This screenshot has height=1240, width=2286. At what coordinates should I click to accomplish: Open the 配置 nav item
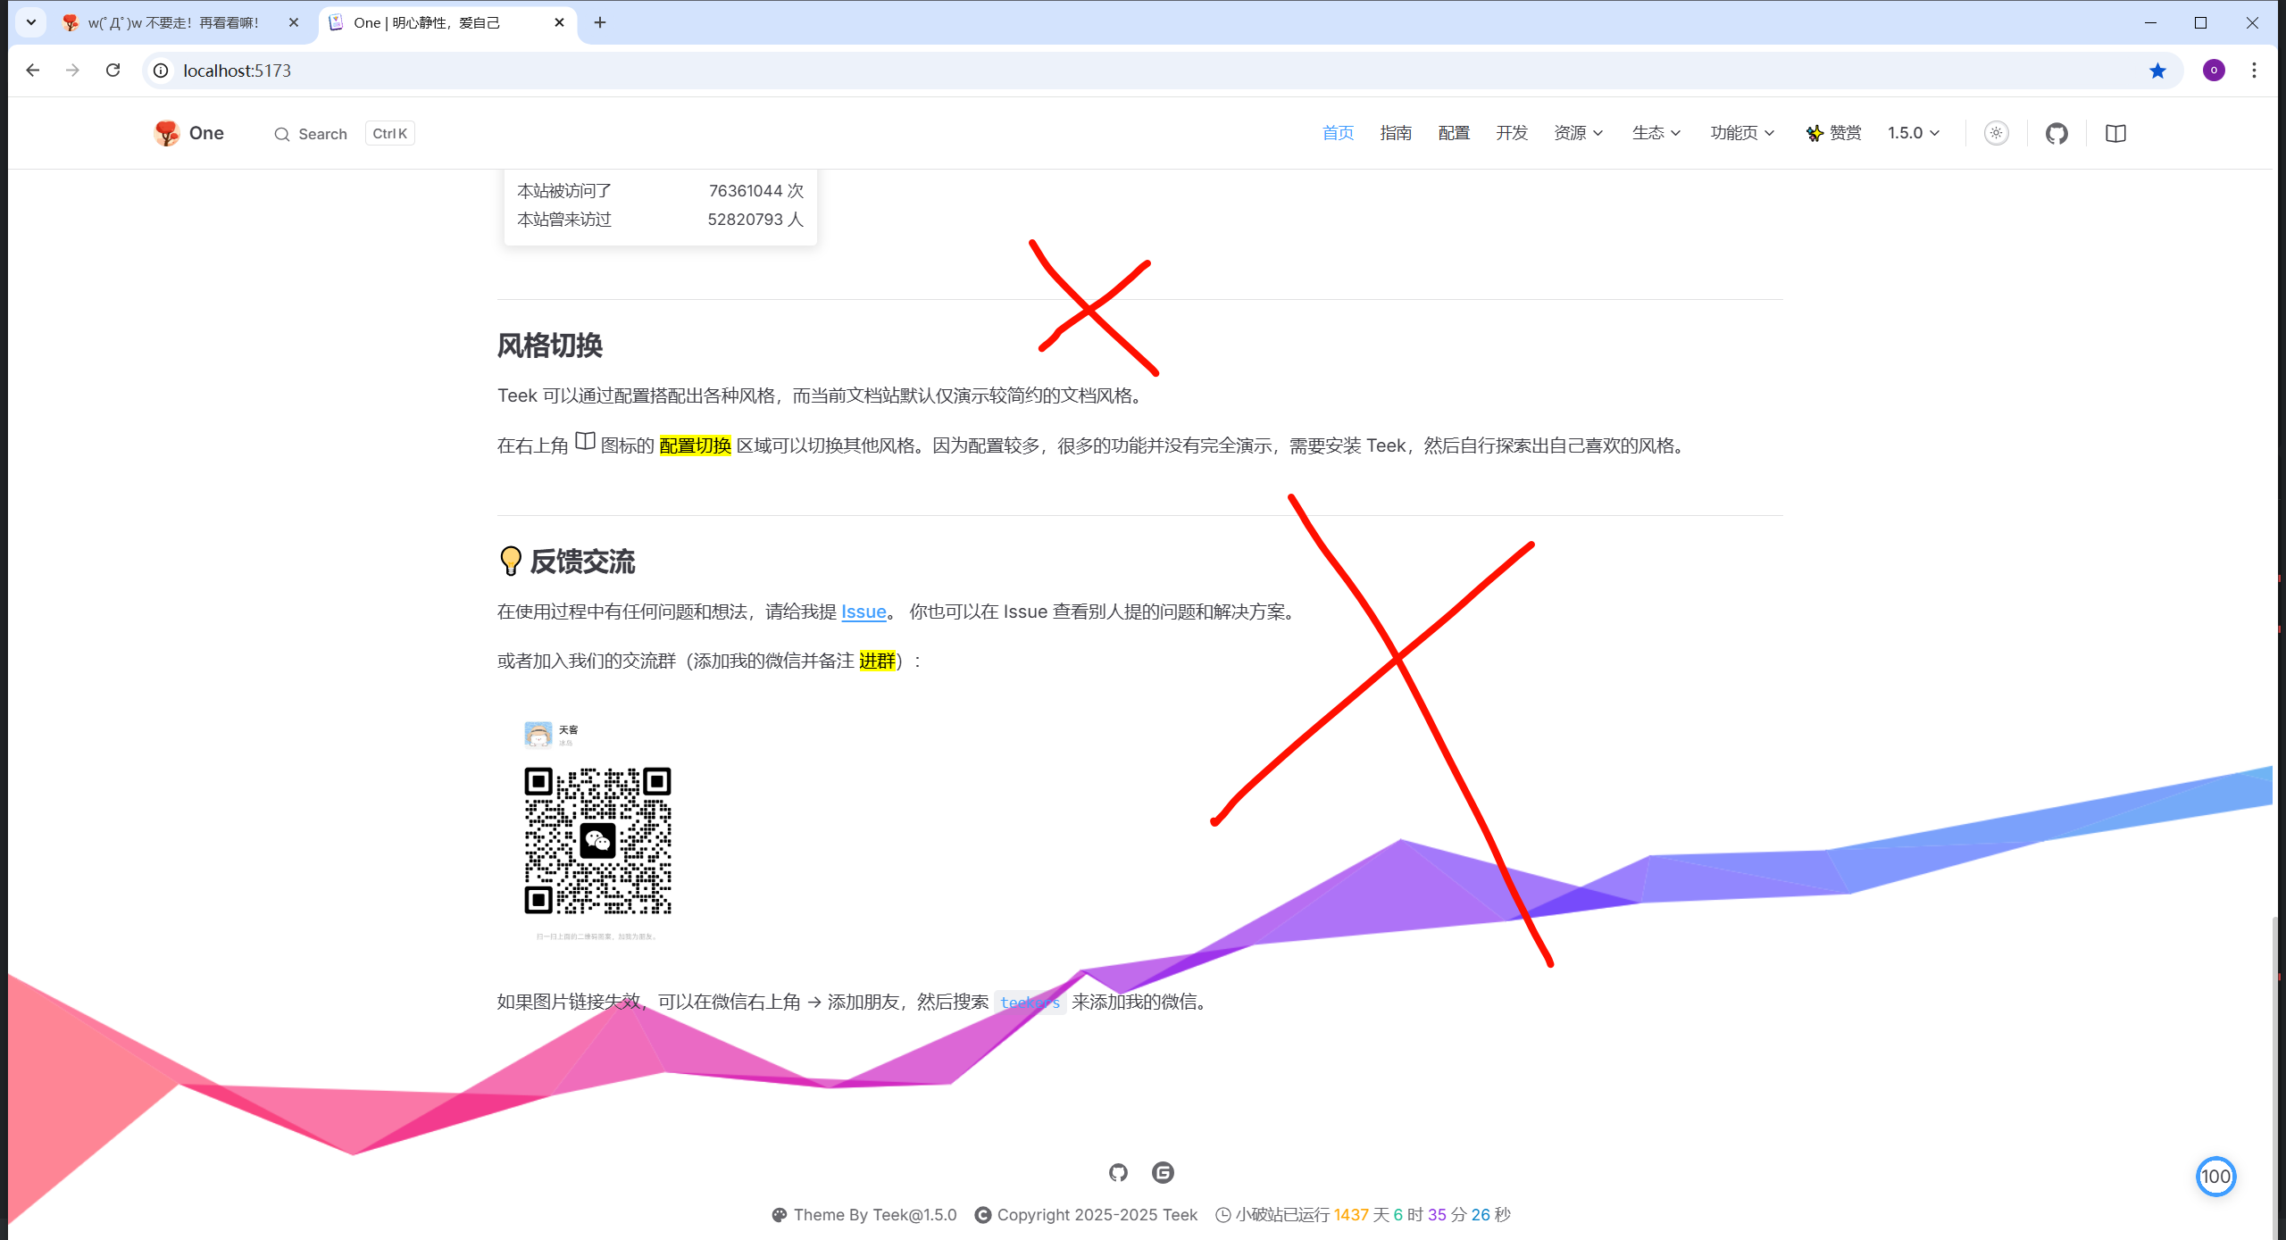coord(1454,133)
